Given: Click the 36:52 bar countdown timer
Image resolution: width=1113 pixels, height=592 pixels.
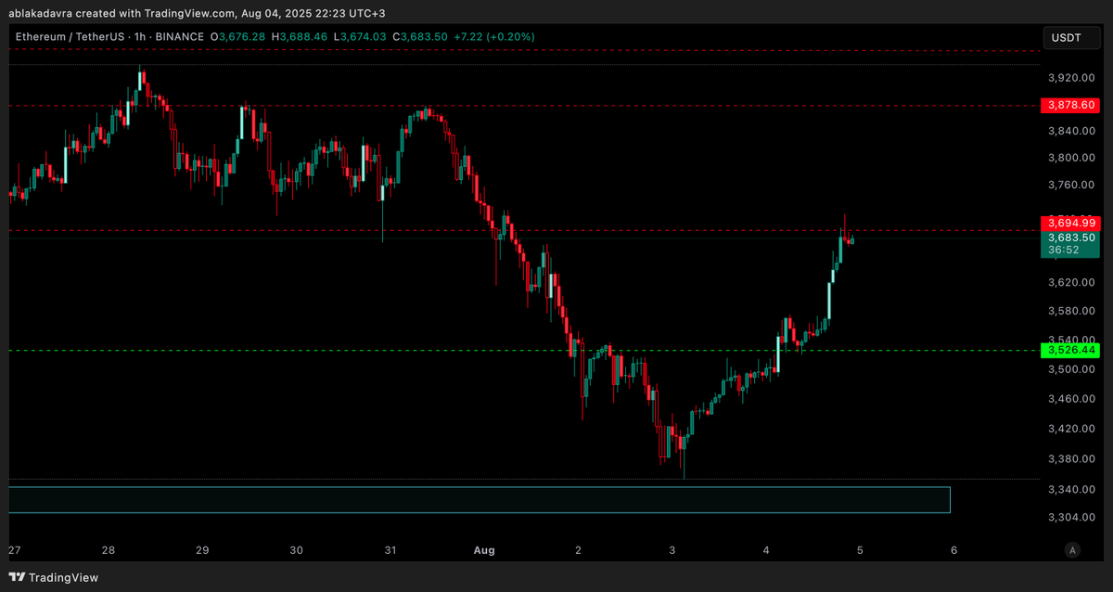Looking at the screenshot, I should coord(1069,251).
